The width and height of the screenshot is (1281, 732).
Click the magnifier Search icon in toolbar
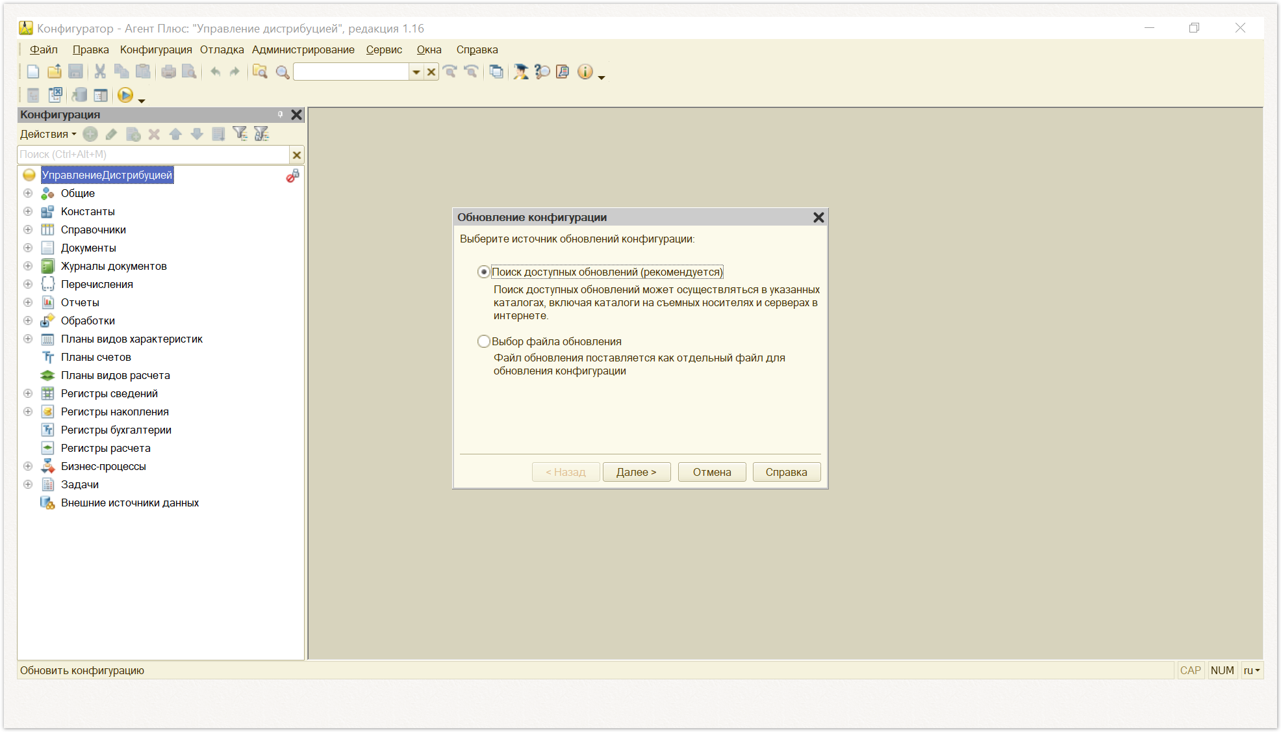point(282,72)
